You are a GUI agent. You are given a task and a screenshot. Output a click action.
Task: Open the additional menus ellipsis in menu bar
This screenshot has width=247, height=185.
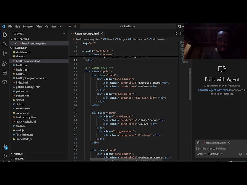(x=61, y=27)
